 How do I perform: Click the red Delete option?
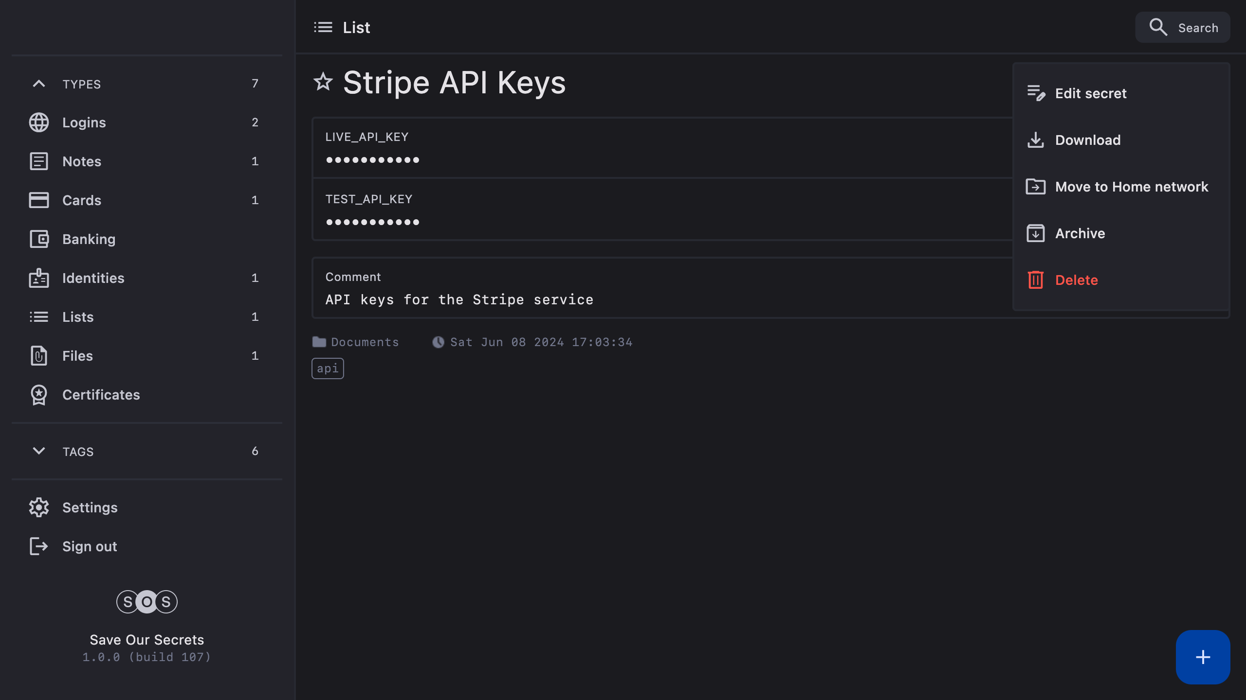(1076, 280)
